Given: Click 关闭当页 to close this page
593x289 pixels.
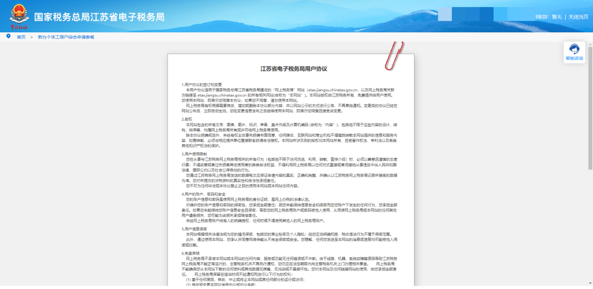Looking at the screenshot, I should 578,16.
